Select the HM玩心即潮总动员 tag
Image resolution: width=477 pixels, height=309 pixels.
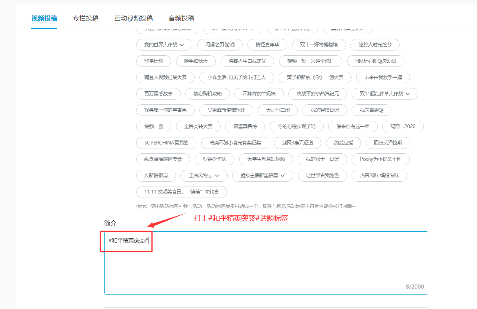375,61
